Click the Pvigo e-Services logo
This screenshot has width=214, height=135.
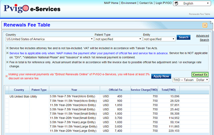(32, 9)
